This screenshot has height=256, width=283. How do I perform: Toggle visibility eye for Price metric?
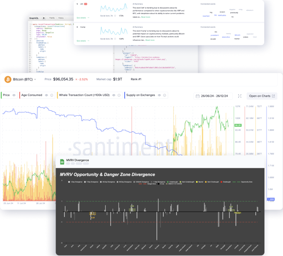point(14,95)
